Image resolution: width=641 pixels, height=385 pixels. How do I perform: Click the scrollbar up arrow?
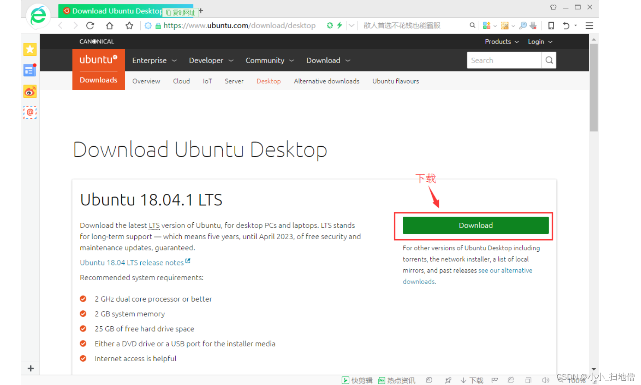[594, 39]
